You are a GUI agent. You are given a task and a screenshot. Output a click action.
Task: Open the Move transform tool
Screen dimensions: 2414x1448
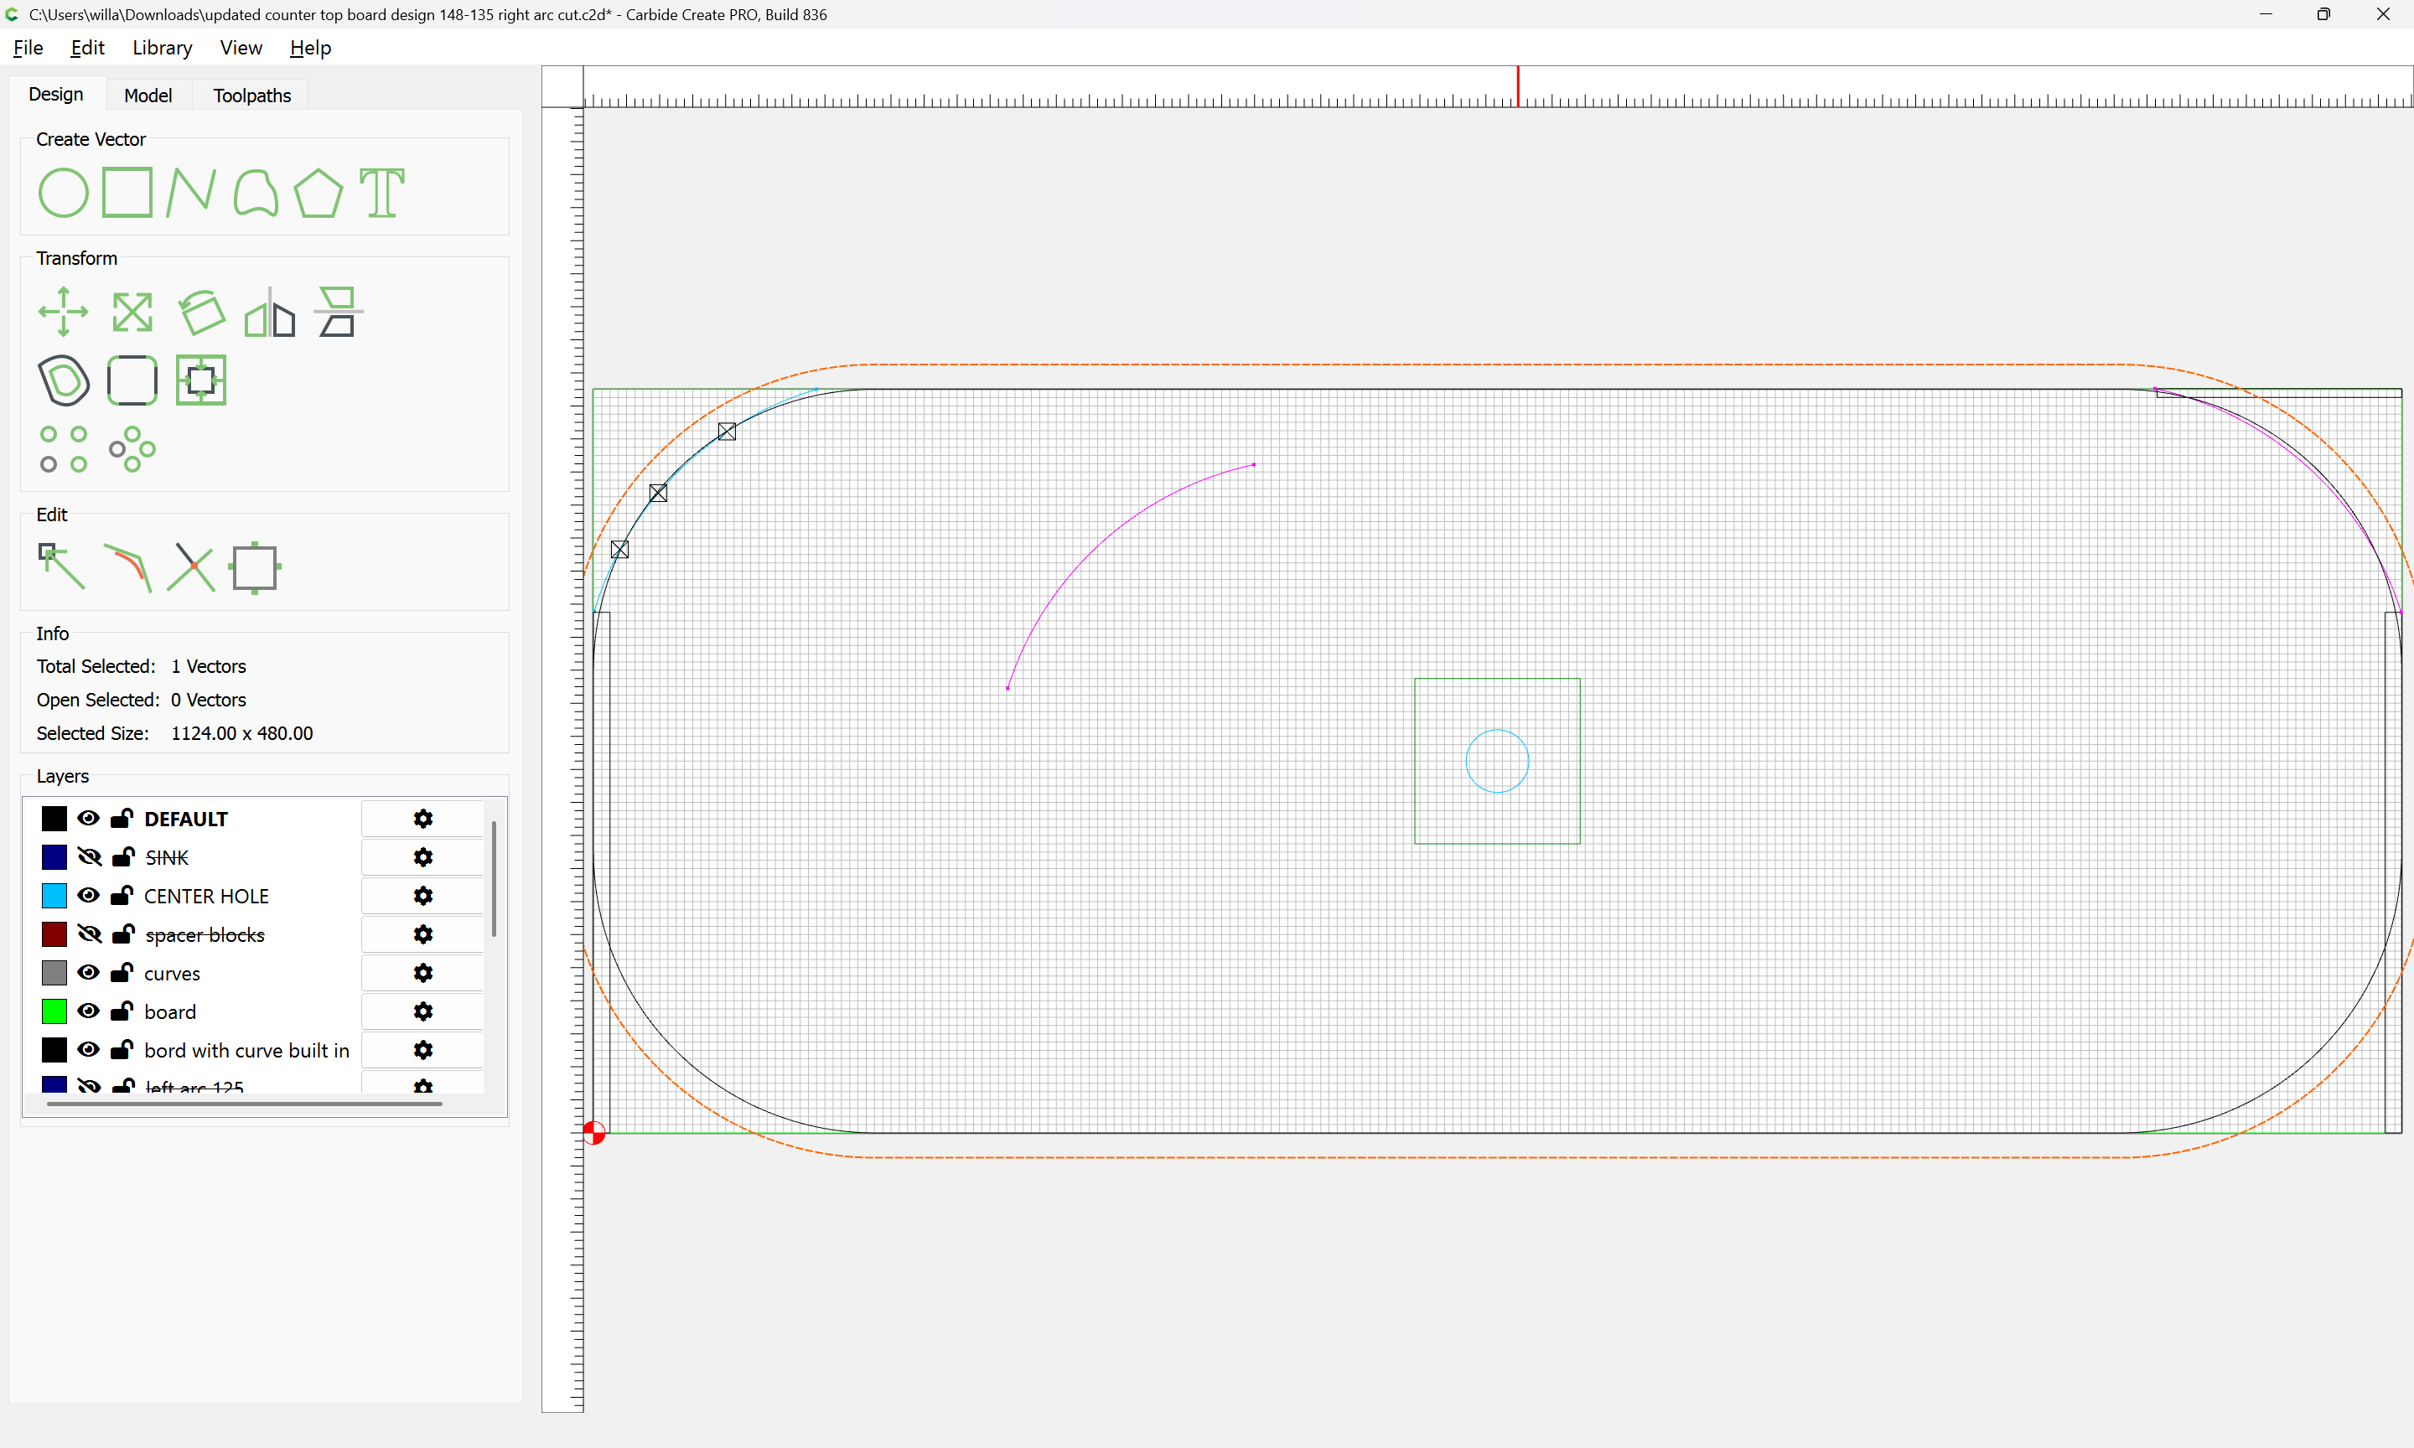64,313
